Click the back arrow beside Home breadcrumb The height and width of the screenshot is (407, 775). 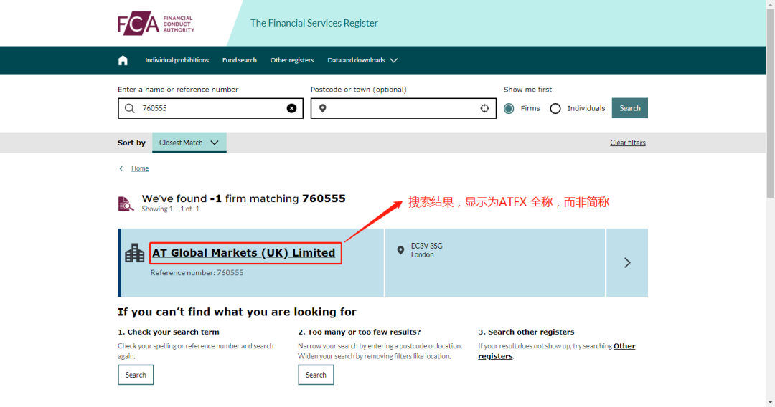121,168
